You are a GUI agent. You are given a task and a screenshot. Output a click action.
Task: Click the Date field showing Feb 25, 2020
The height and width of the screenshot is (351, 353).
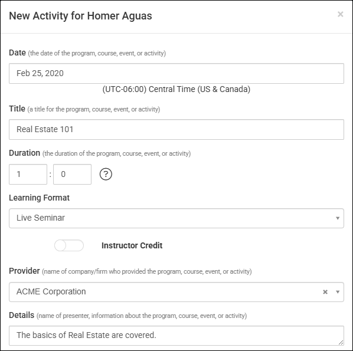(177, 73)
